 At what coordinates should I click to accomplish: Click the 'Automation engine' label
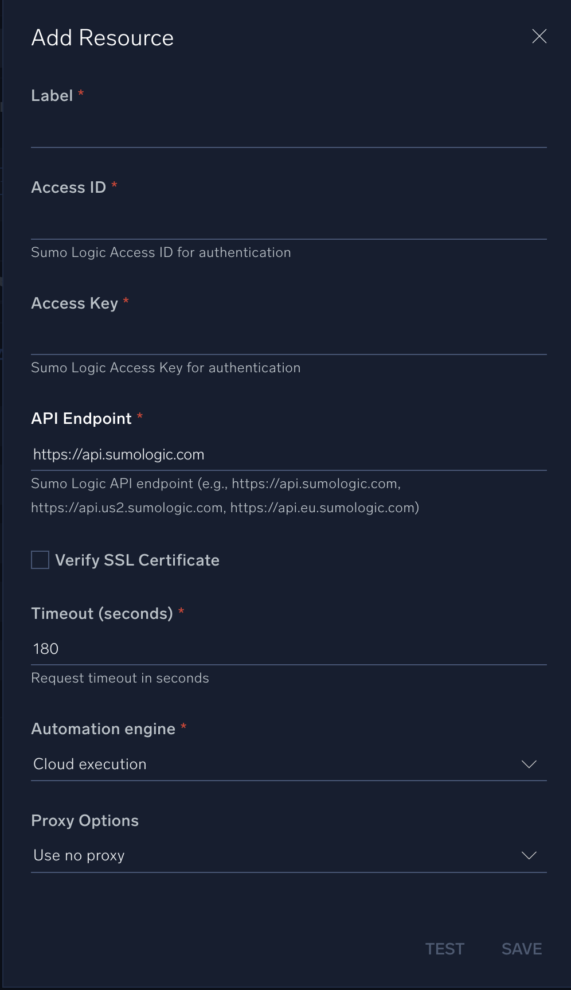tap(103, 729)
